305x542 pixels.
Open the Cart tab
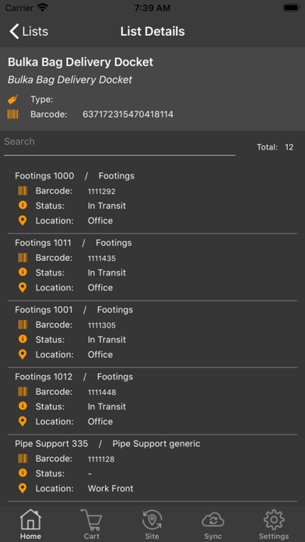coord(92,524)
